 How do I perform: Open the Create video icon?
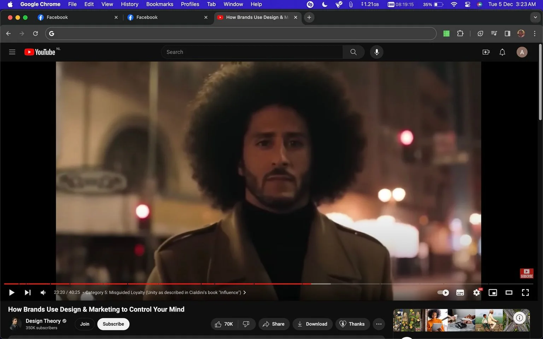486,52
